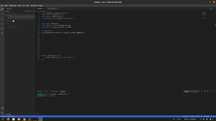Viewport: 216px width, 121px height.
Task: Click the New File icon in Explorer
Action: tap(26, 11)
